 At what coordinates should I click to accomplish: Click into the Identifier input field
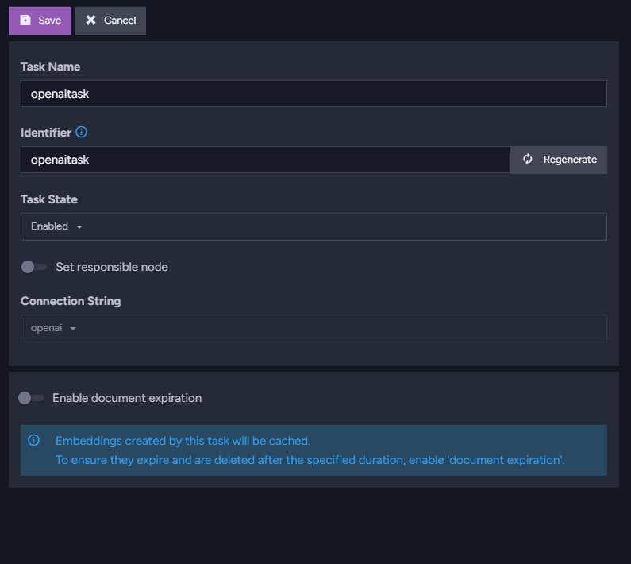point(266,160)
